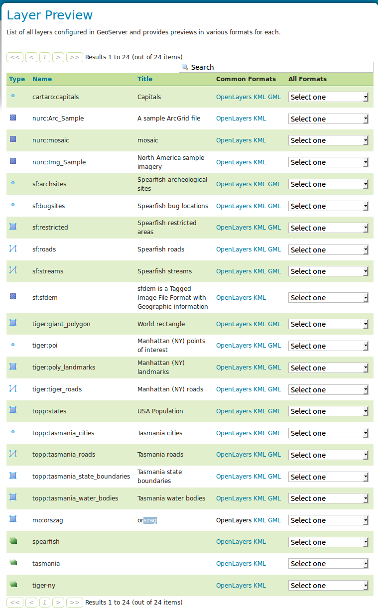This screenshot has height=612, width=378.
Task: Click the layer group icon for tasmania
Action: coord(13,562)
